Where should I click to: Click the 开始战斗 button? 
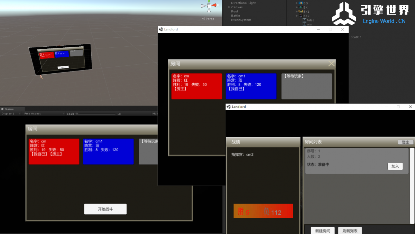point(105,209)
